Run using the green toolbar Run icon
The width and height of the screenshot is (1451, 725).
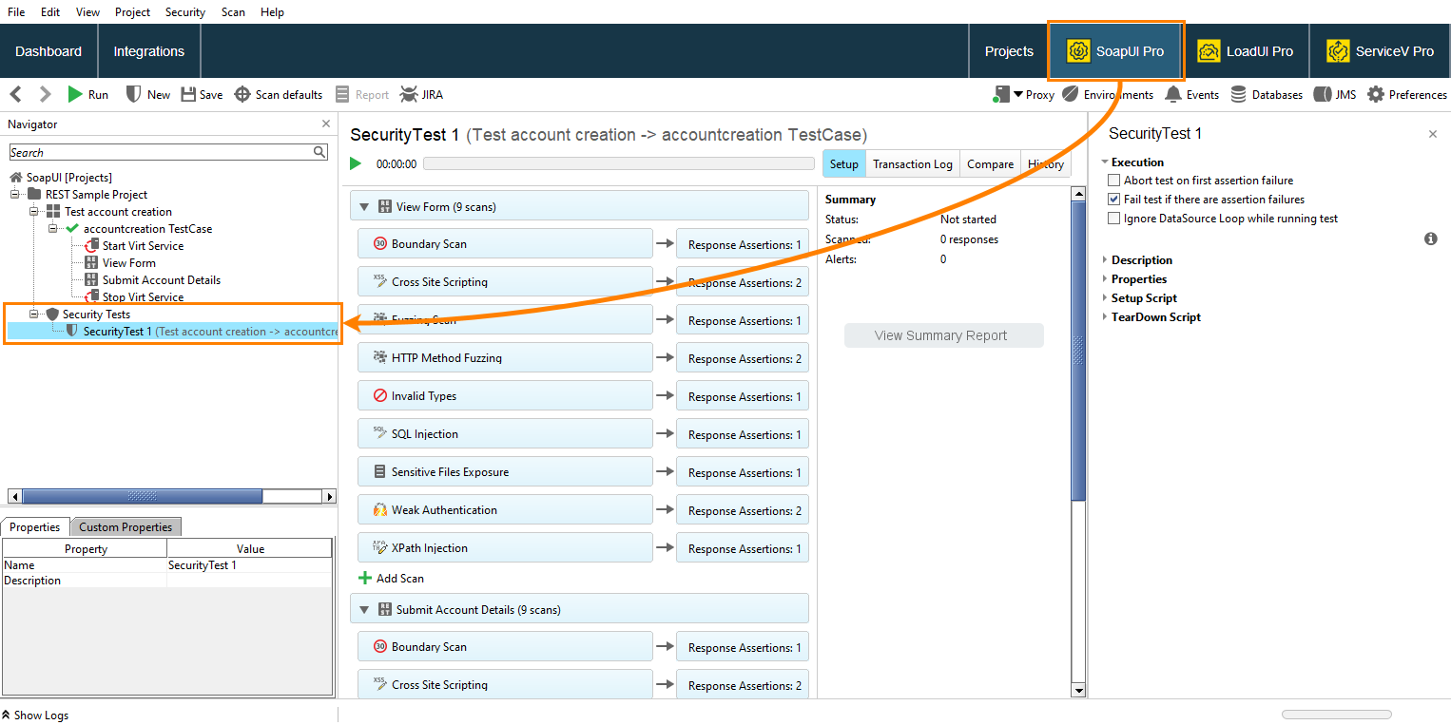point(75,94)
